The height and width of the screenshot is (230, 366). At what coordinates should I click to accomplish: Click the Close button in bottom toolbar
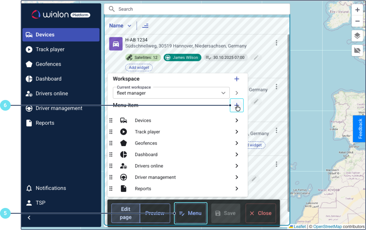pyautogui.click(x=260, y=213)
